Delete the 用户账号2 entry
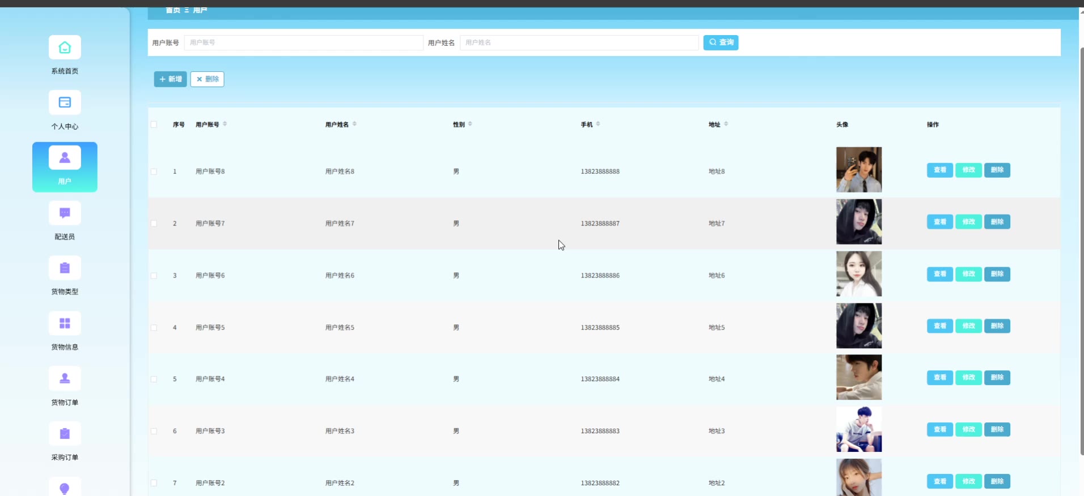 pyautogui.click(x=997, y=481)
